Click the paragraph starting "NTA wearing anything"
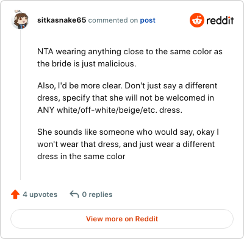This screenshot has height=239, width=244. [x=130, y=57]
